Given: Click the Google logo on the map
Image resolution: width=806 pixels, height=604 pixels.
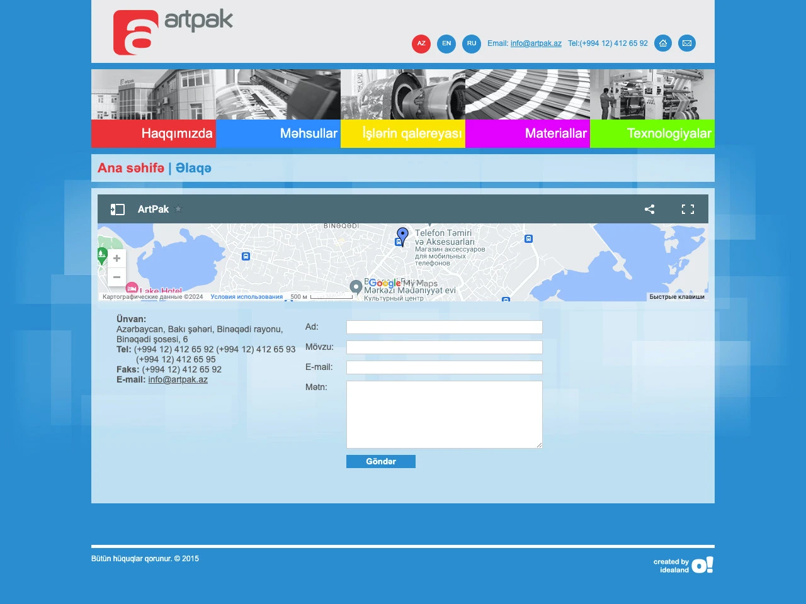Looking at the screenshot, I should tap(385, 284).
